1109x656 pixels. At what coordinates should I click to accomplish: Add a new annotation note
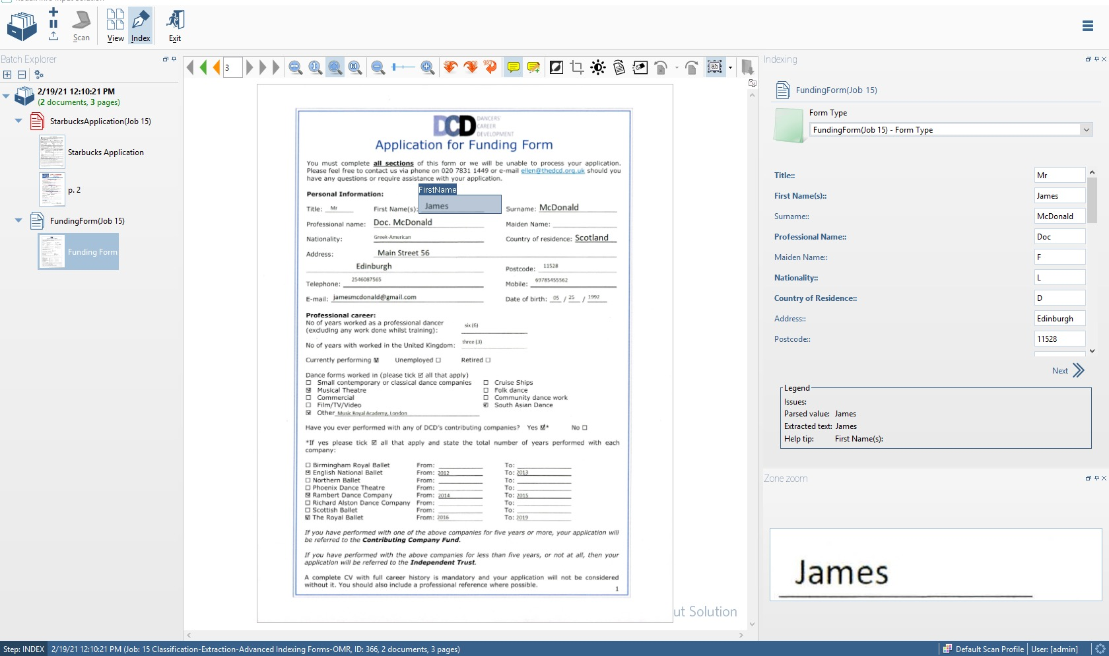(534, 67)
